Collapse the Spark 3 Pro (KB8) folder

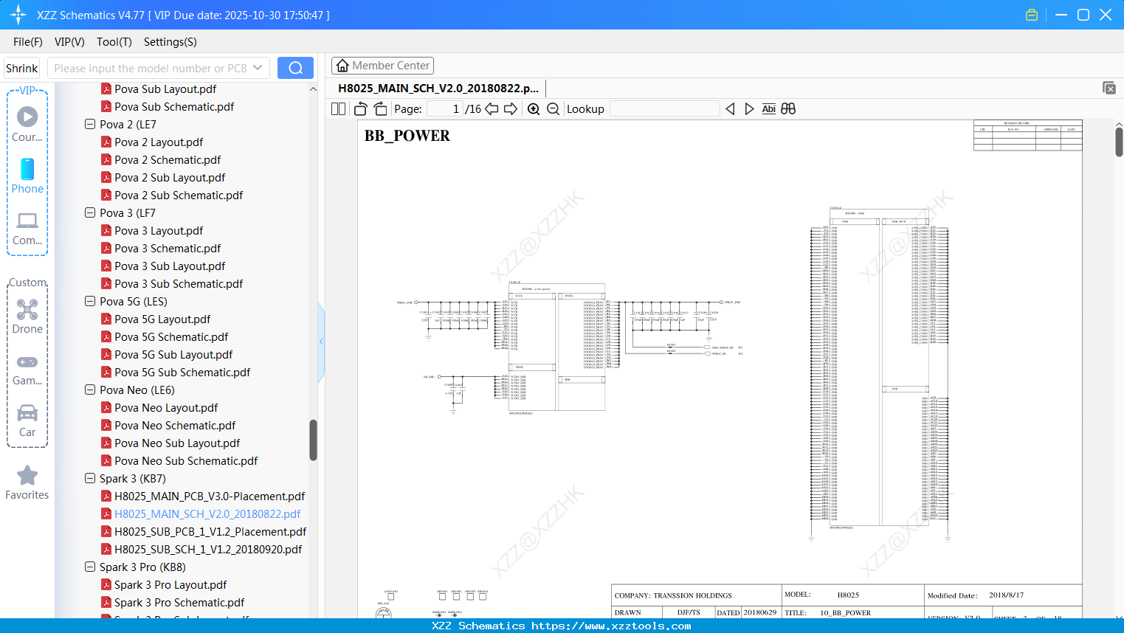pos(90,567)
